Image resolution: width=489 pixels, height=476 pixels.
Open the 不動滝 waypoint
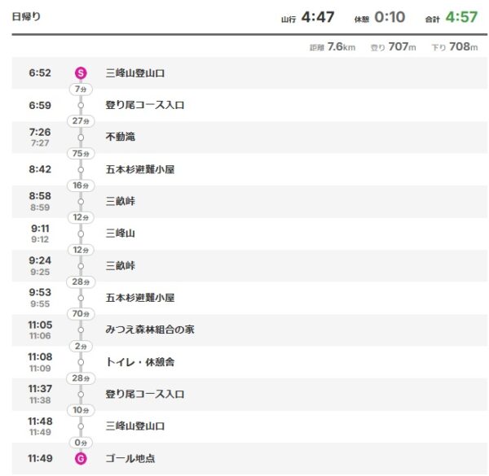(121, 138)
